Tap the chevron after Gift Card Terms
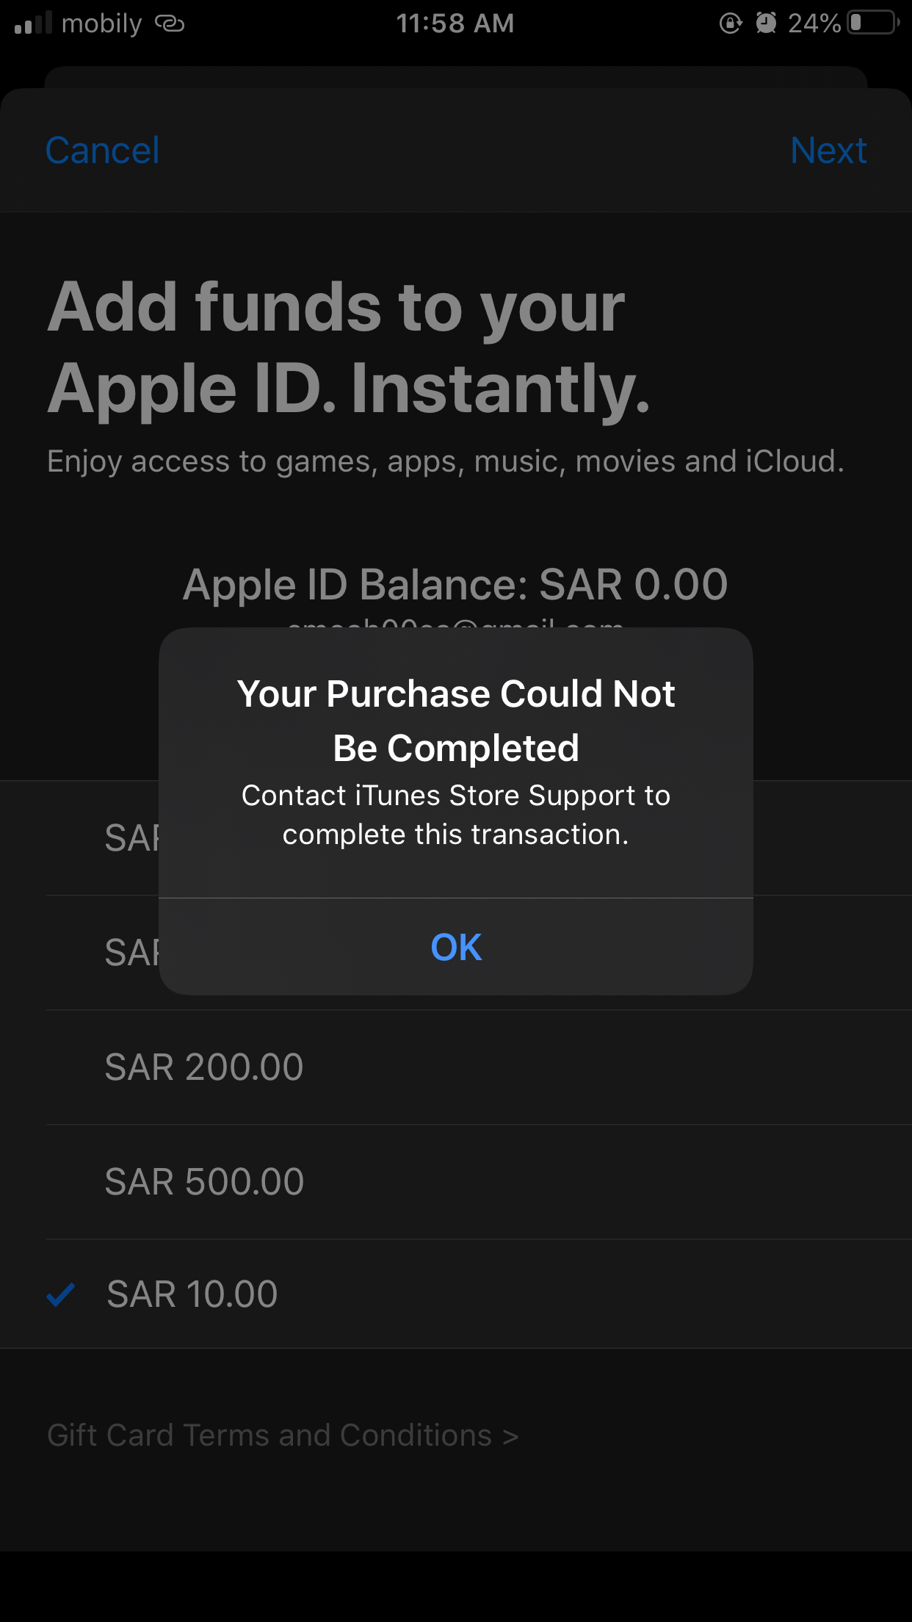The width and height of the screenshot is (912, 1622). click(x=510, y=1436)
